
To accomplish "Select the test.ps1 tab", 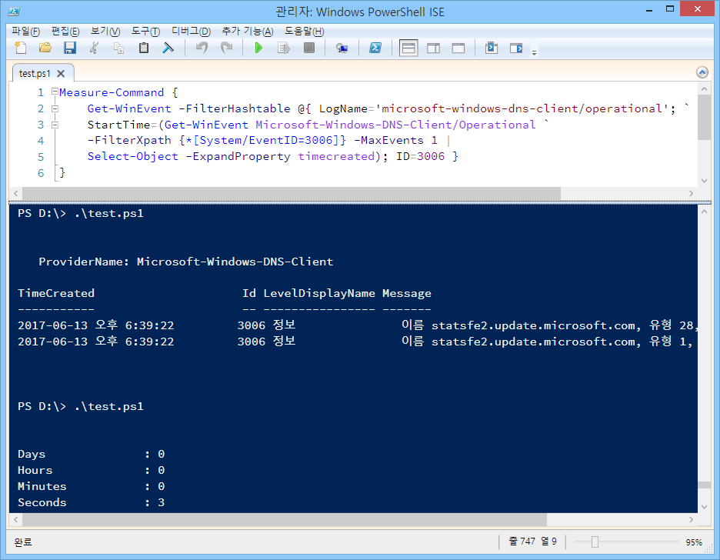I will pyautogui.click(x=32, y=72).
